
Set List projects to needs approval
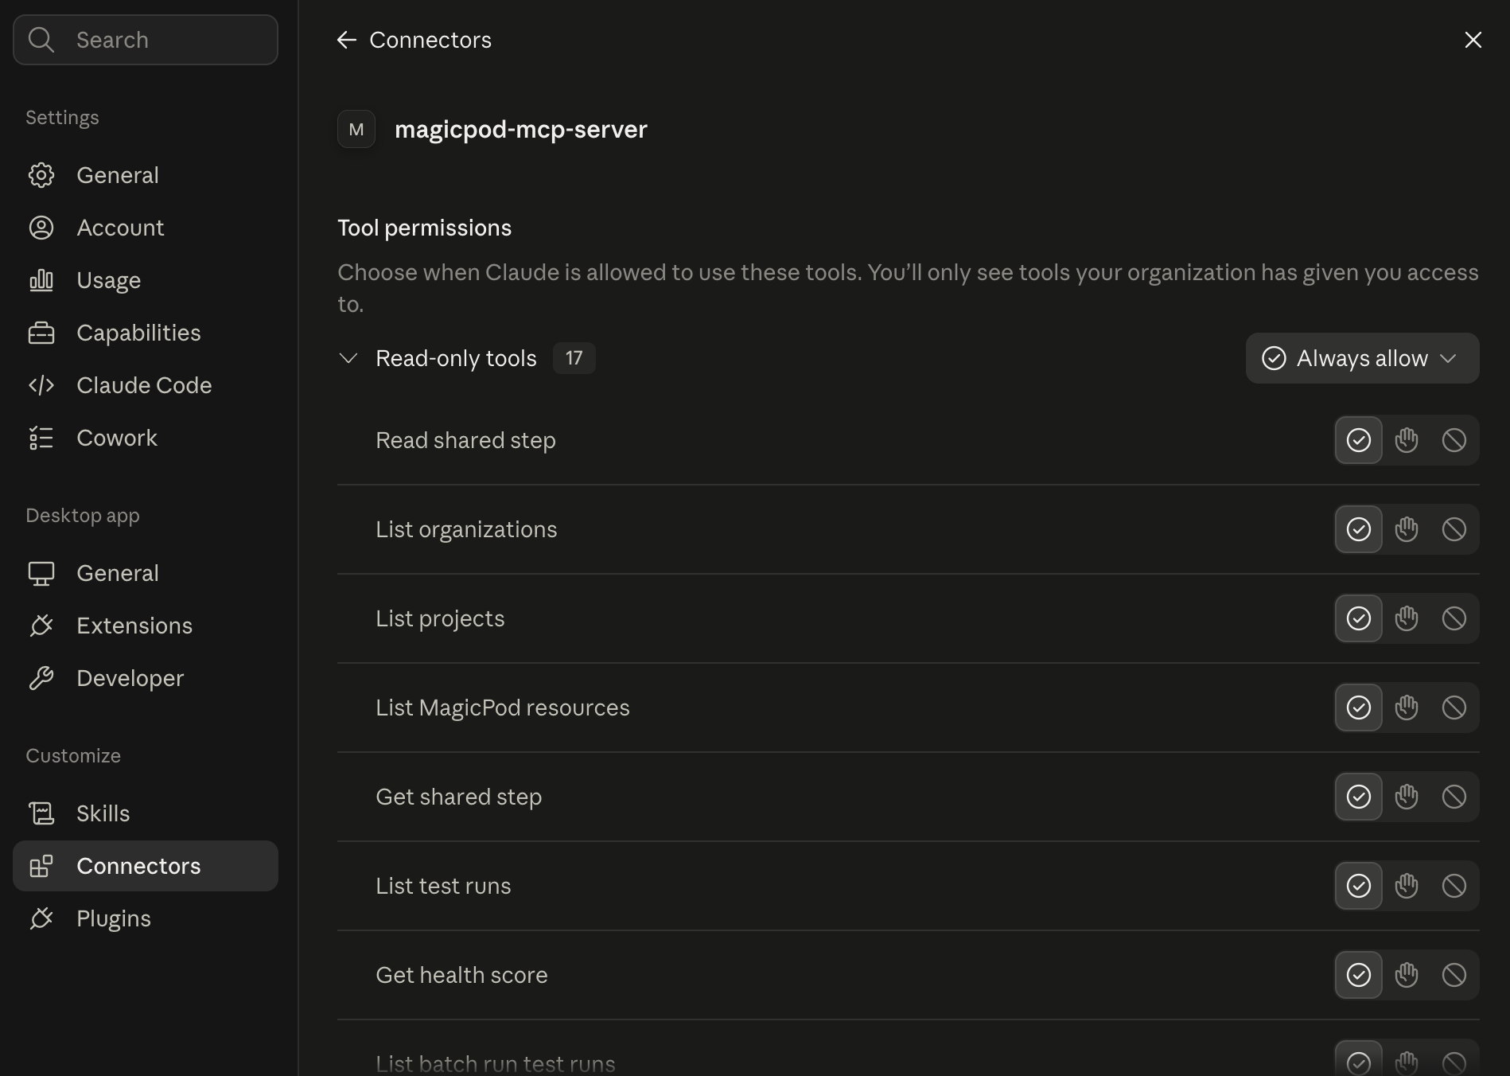tap(1407, 618)
